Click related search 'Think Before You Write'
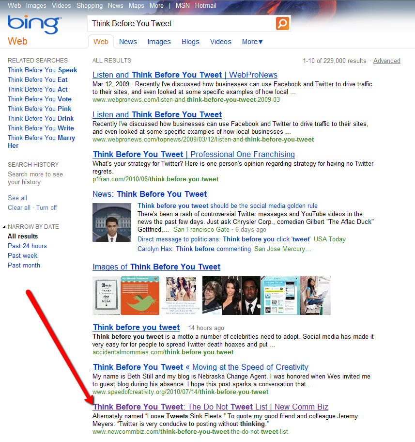 click(41, 128)
